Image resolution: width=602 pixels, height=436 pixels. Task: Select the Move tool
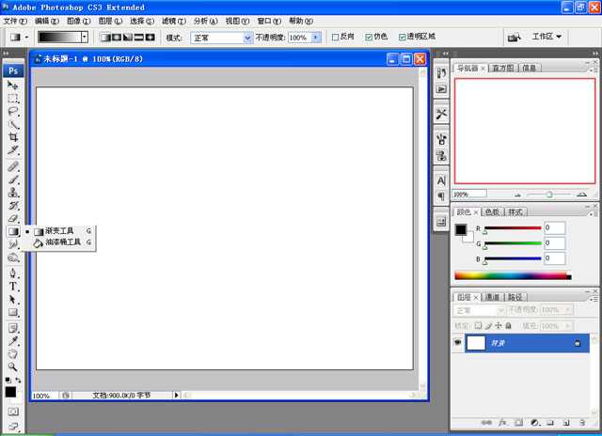12,85
